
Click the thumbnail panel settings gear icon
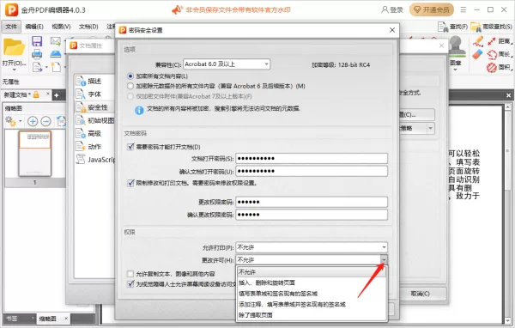pos(10,121)
